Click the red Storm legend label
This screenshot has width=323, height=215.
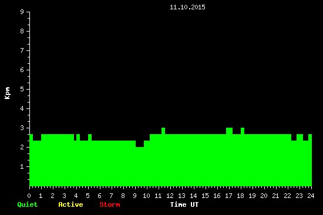[x=110, y=204]
